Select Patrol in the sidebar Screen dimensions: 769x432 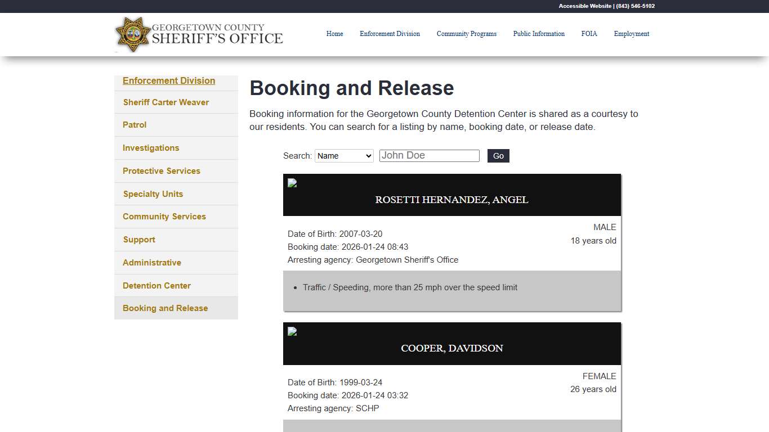[134, 125]
